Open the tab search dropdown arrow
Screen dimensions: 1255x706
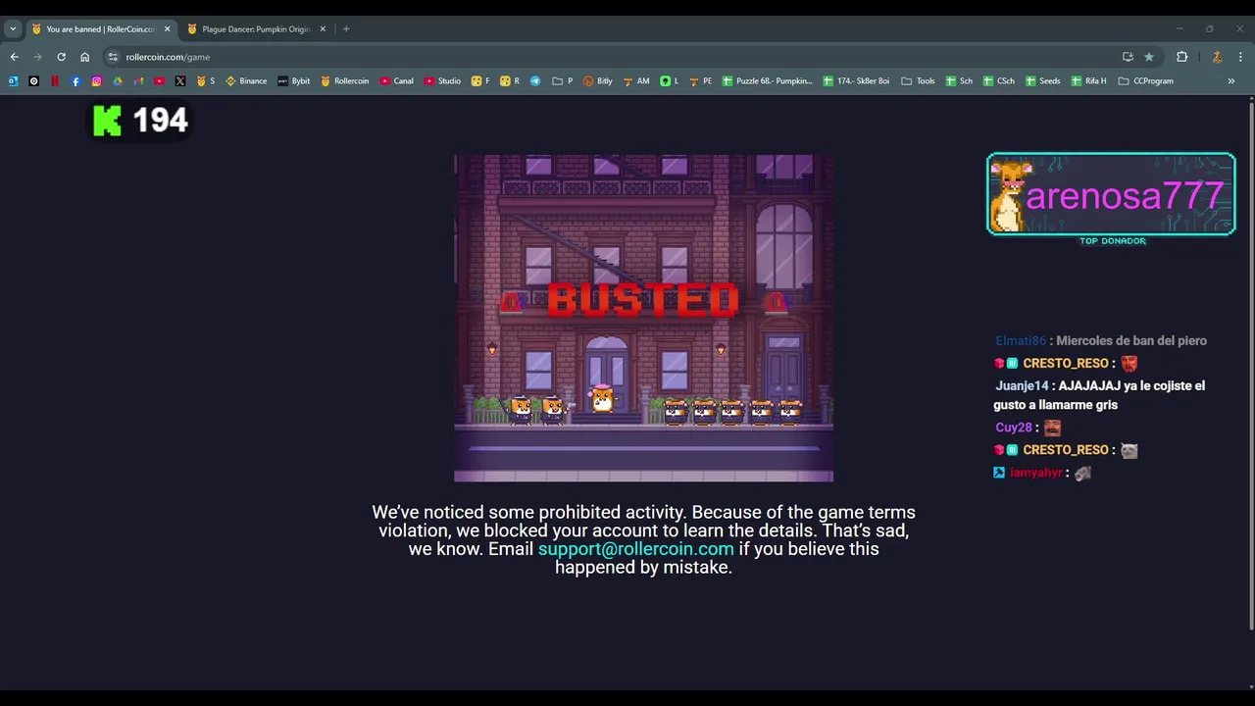point(13,29)
